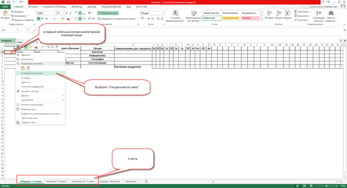Click the AutoSum (Автосумма) sigma icon
The height and width of the screenshot is (188, 347).
point(296,12)
